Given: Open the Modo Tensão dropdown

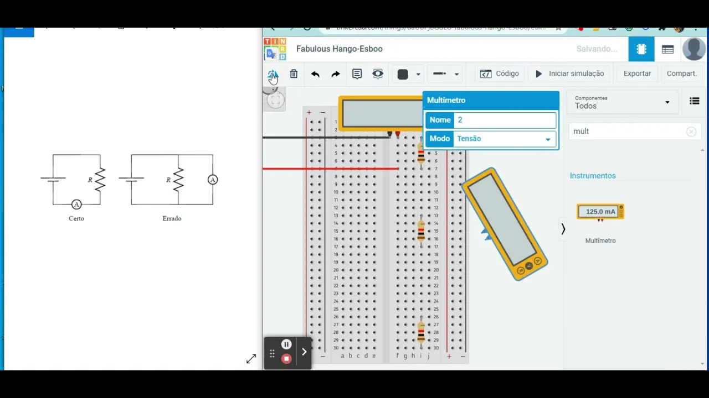Looking at the screenshot, I should [x=505, y=139].
